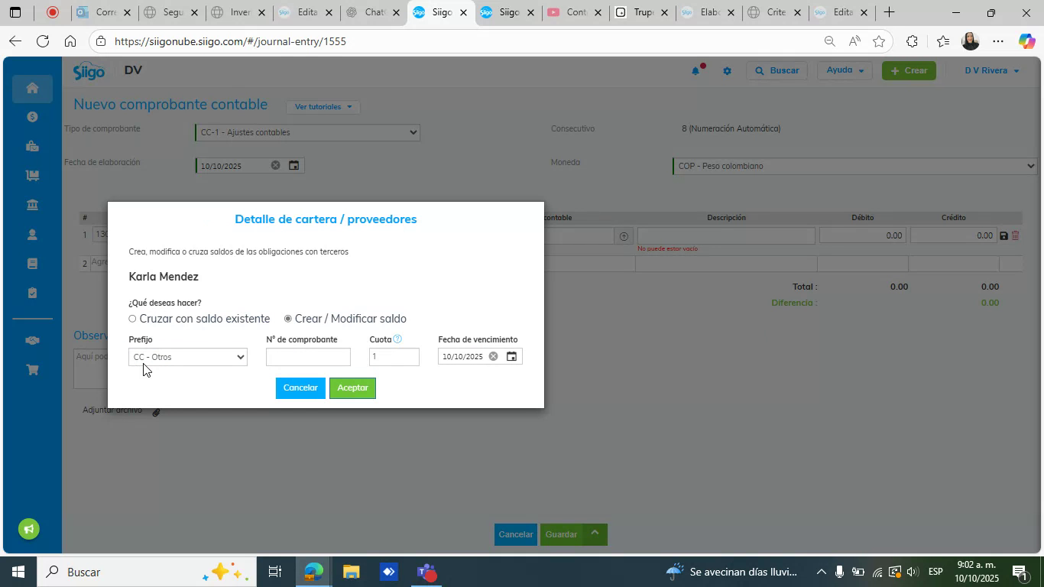The height and width of the screenshot is (587, 1044).
Task: Open the handshake sidebar icon
Action: [x=32, y=340]
